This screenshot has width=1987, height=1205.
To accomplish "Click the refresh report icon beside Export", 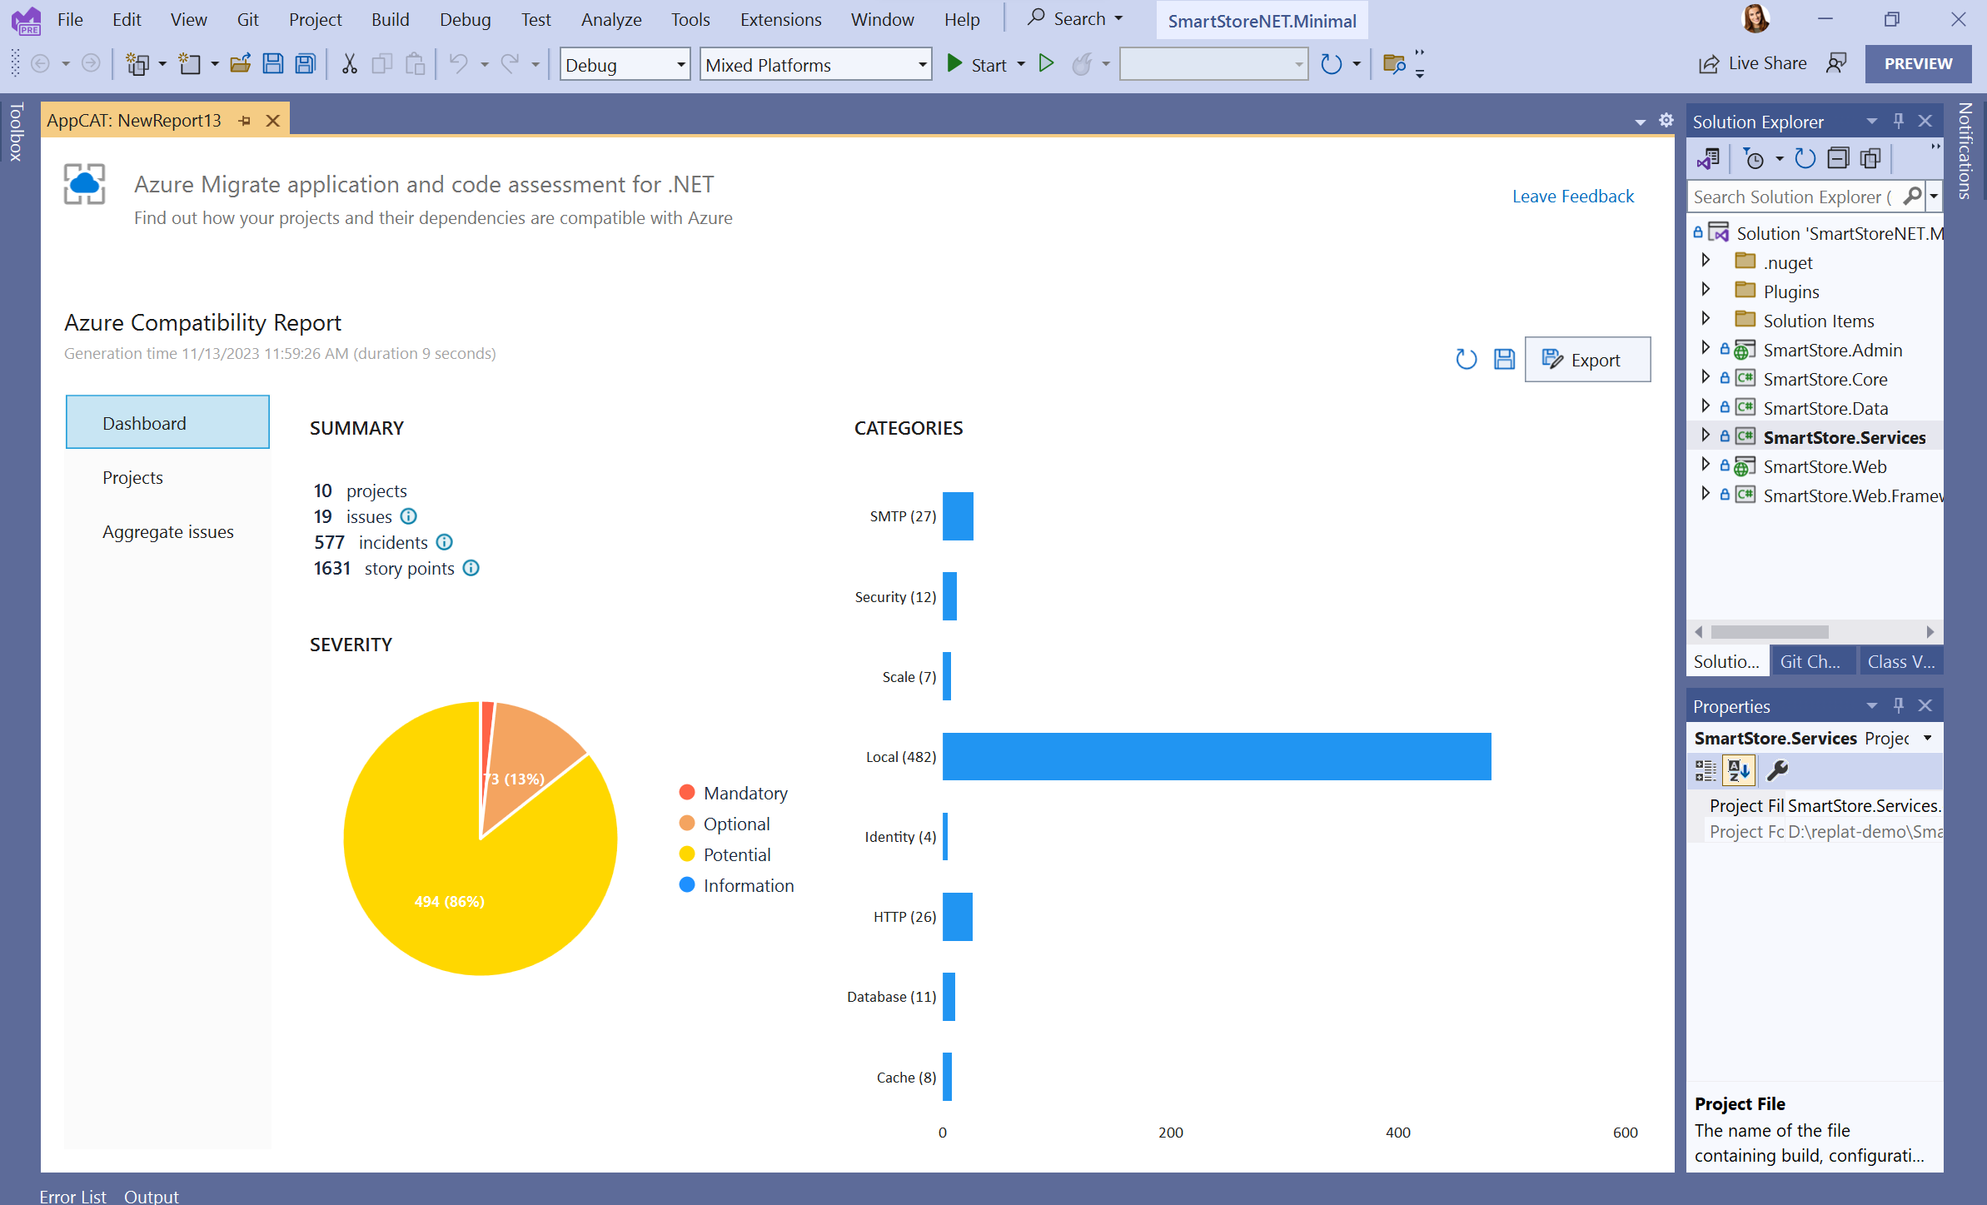I will tap(1466, 360).
